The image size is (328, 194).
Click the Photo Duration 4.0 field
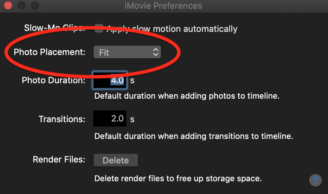[x=110, y=81]
